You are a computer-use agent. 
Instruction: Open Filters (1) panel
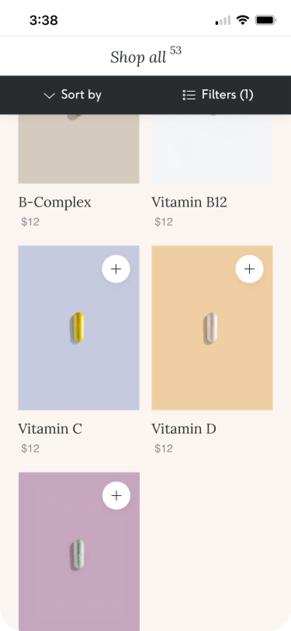(218, 95)
